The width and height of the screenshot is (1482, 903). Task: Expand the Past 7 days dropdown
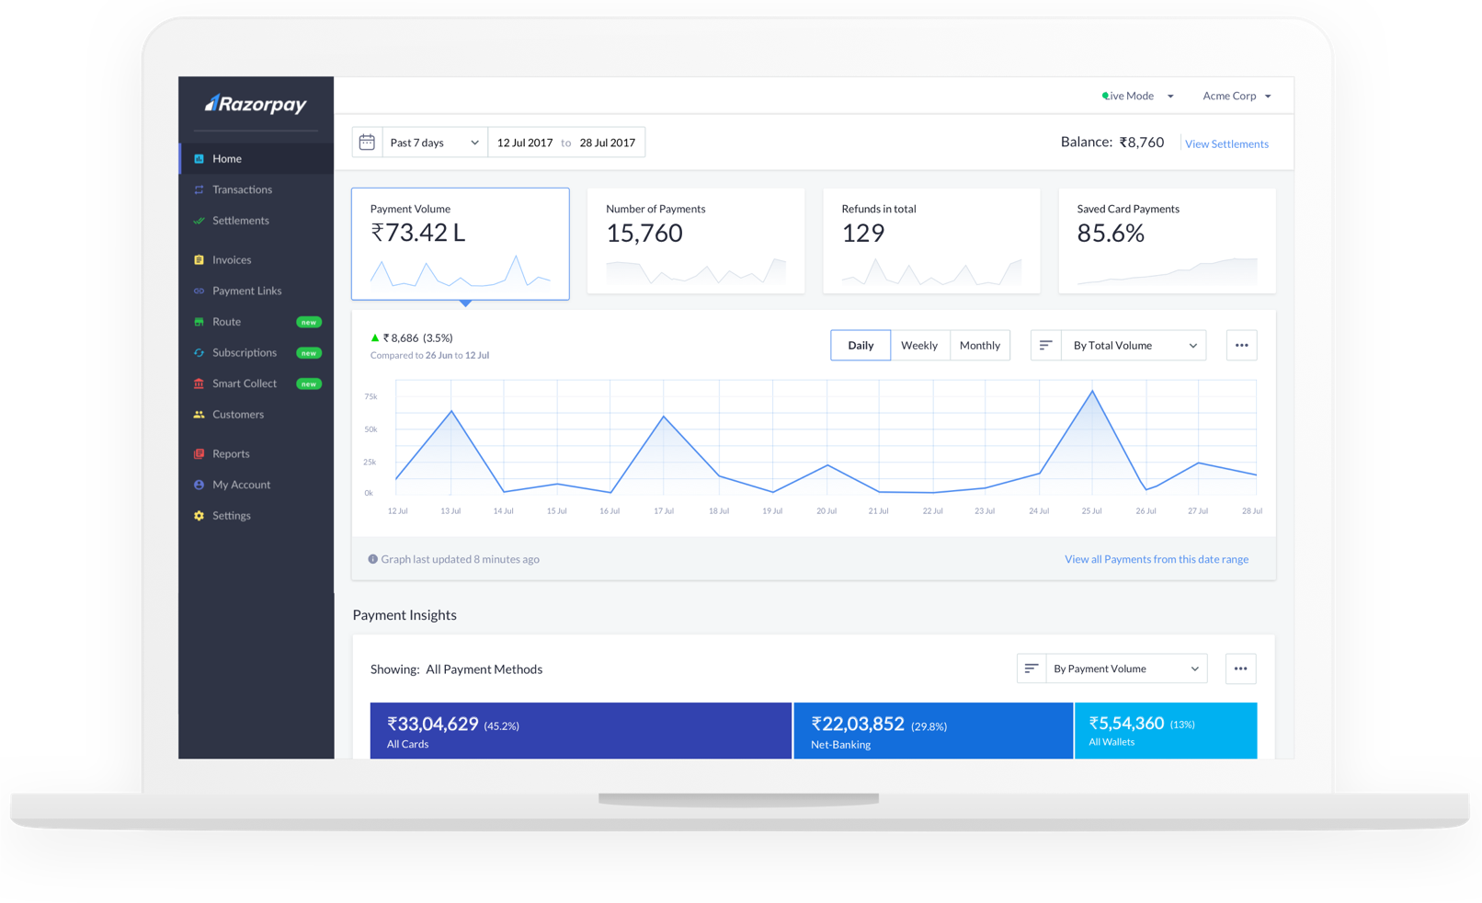point(434,143)
